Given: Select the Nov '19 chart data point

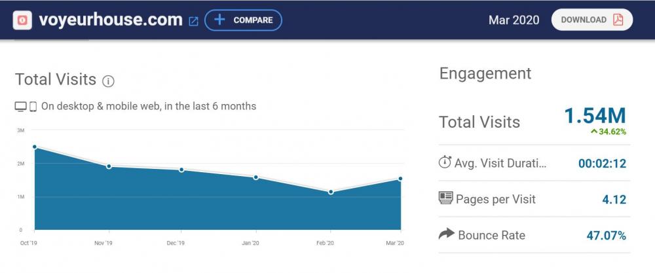Looking at the screenshot, I should 109,166.
